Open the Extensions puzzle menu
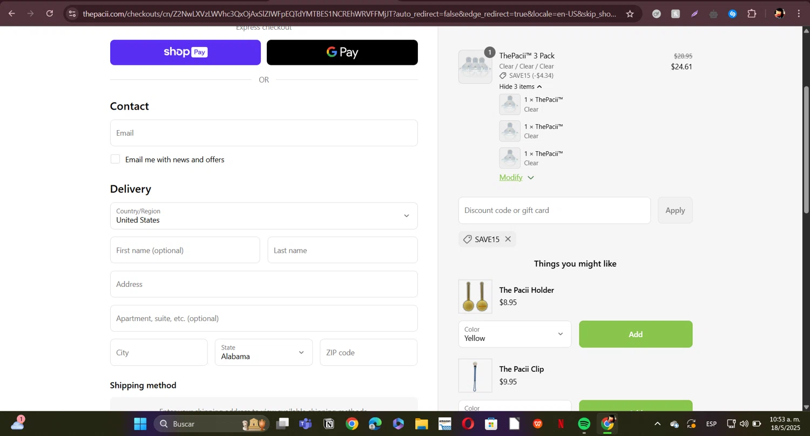Image resolution: width=810 pixels, height=436 pixels. (x=752, y=14)
